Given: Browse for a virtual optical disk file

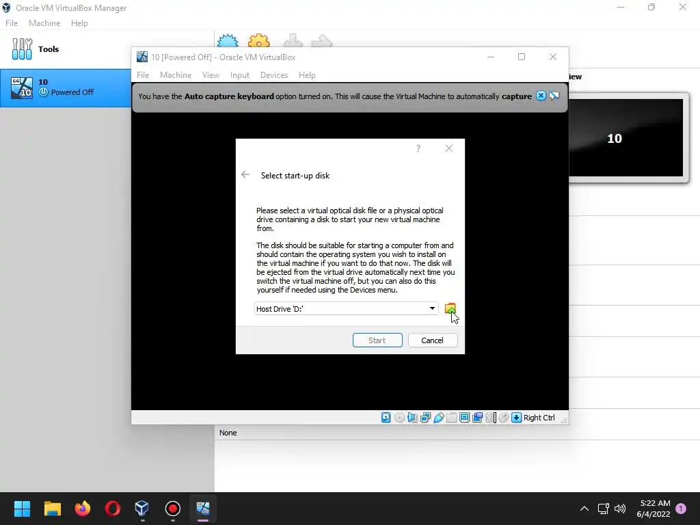Looking at the screenshot, I should (x=450, y=308).
